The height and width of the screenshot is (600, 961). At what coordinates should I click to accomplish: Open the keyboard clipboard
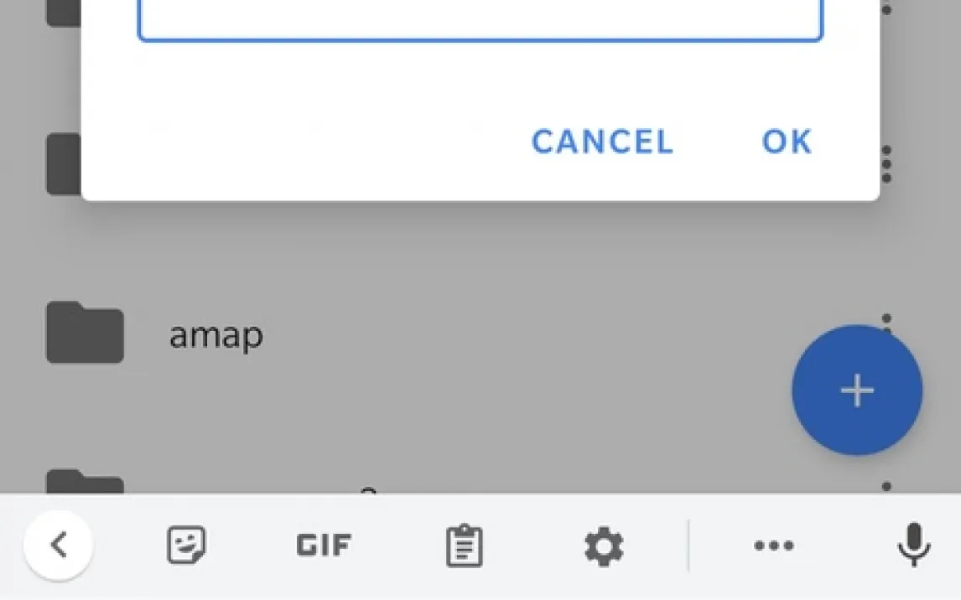(x=464, y=546)
